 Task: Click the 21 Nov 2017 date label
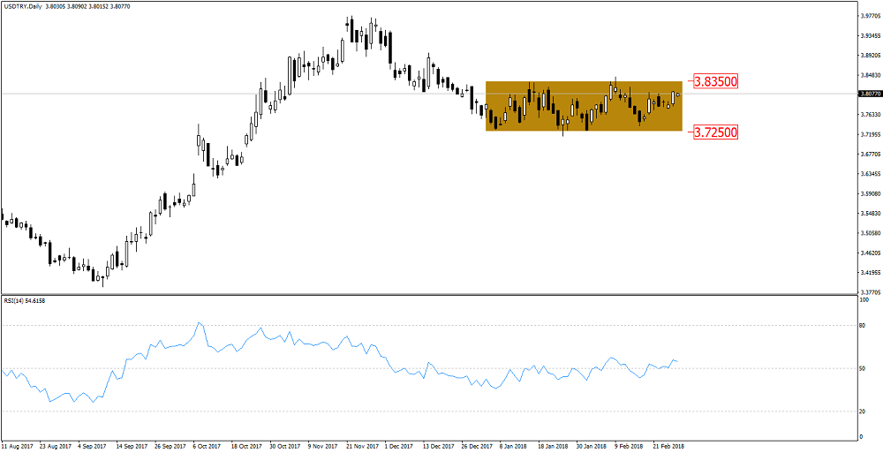click(363, 446)
